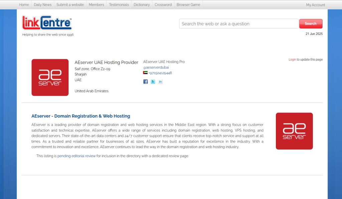Select Submit a website in the navigation
This screenshot has height=199, width=342.
(70, 5)
